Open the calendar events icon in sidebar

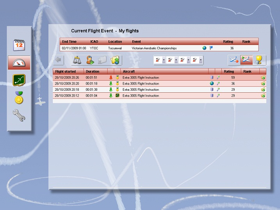pyautogui.click(x=19, y=45)
